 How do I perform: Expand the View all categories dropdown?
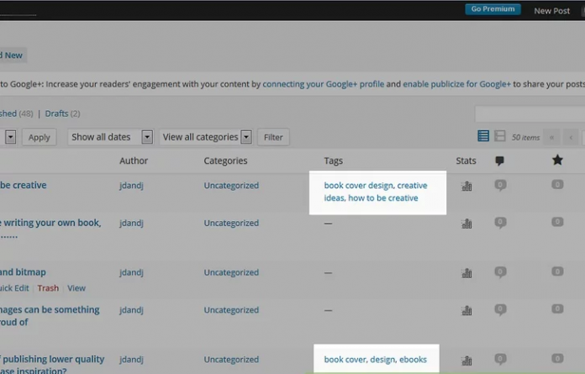(x=245, y=137)
